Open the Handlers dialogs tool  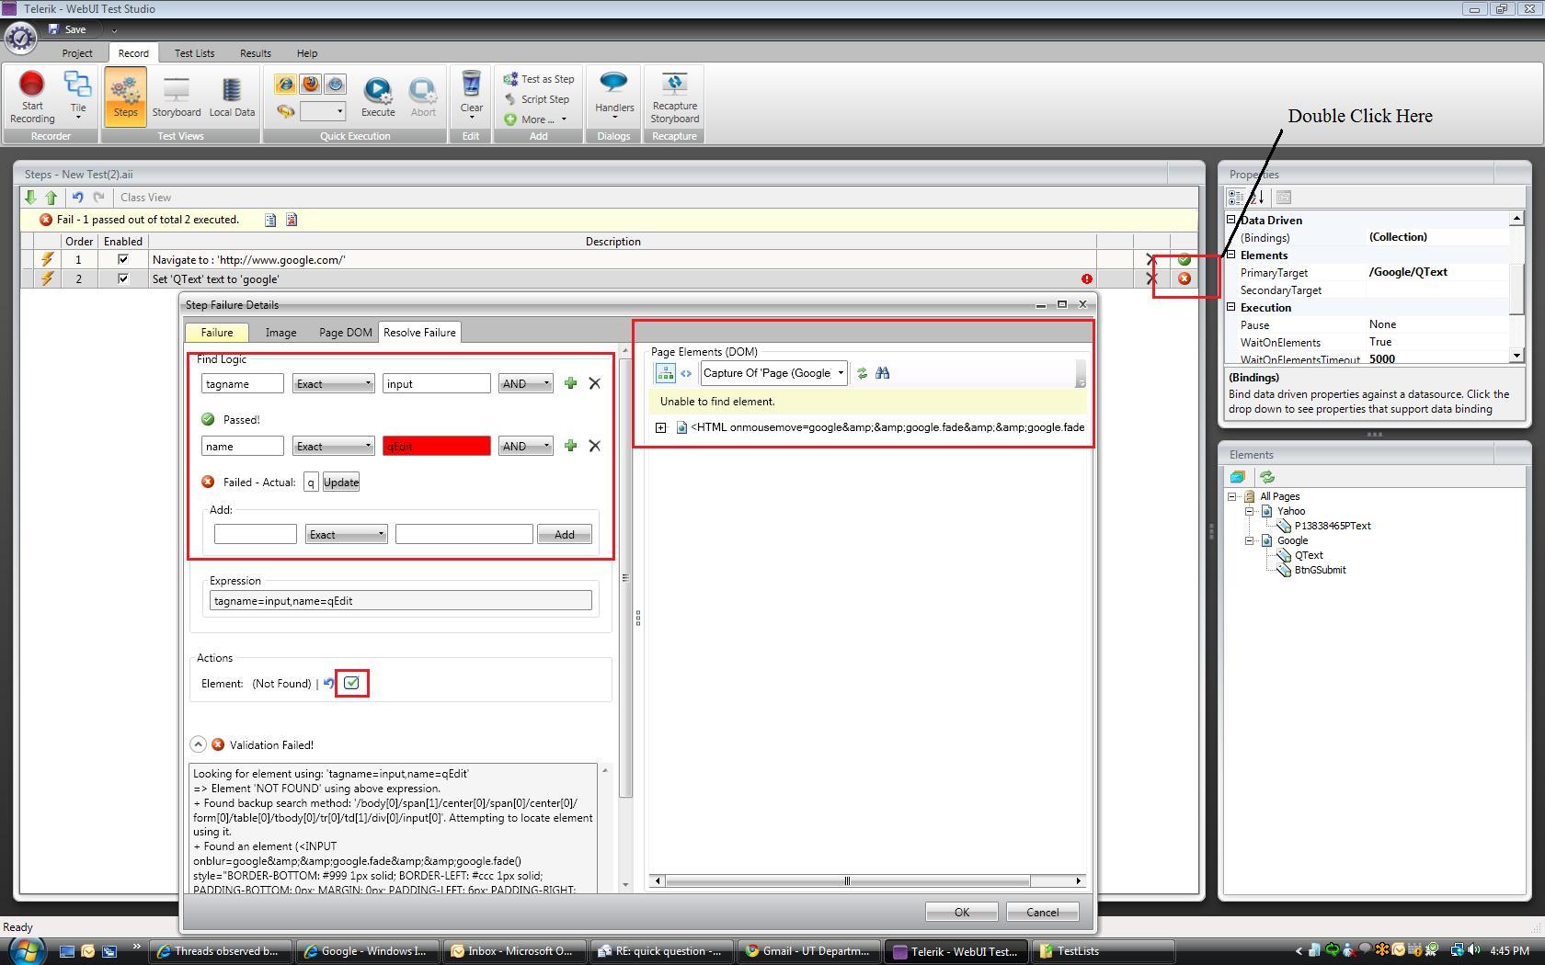click(x=613, y=95)
